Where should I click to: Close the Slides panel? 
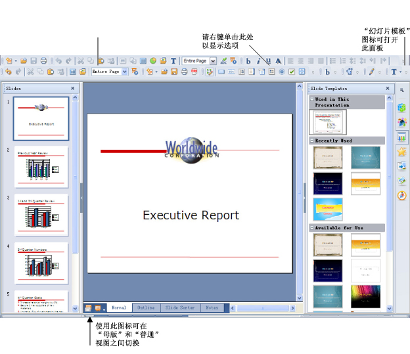coord(73,89)
